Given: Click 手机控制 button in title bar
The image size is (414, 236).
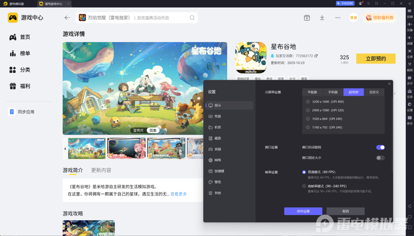Looking at the screenshot, I should tap(345, 3).
